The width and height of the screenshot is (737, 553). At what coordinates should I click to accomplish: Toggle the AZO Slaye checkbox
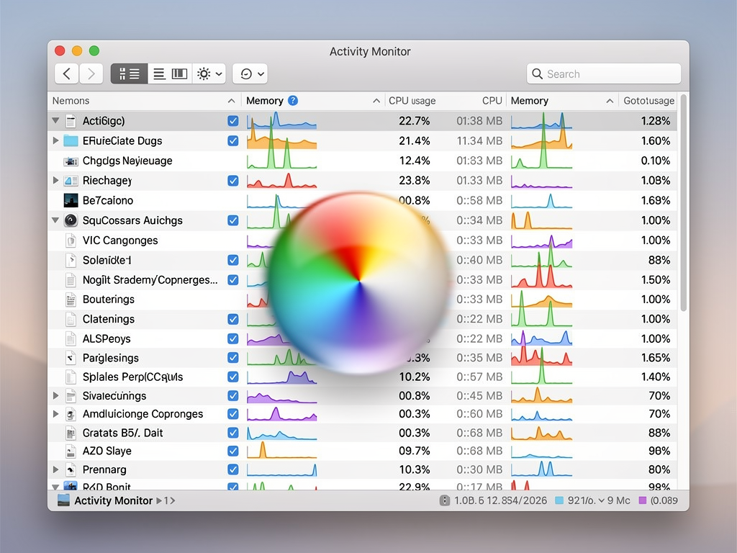click(232, 451)
